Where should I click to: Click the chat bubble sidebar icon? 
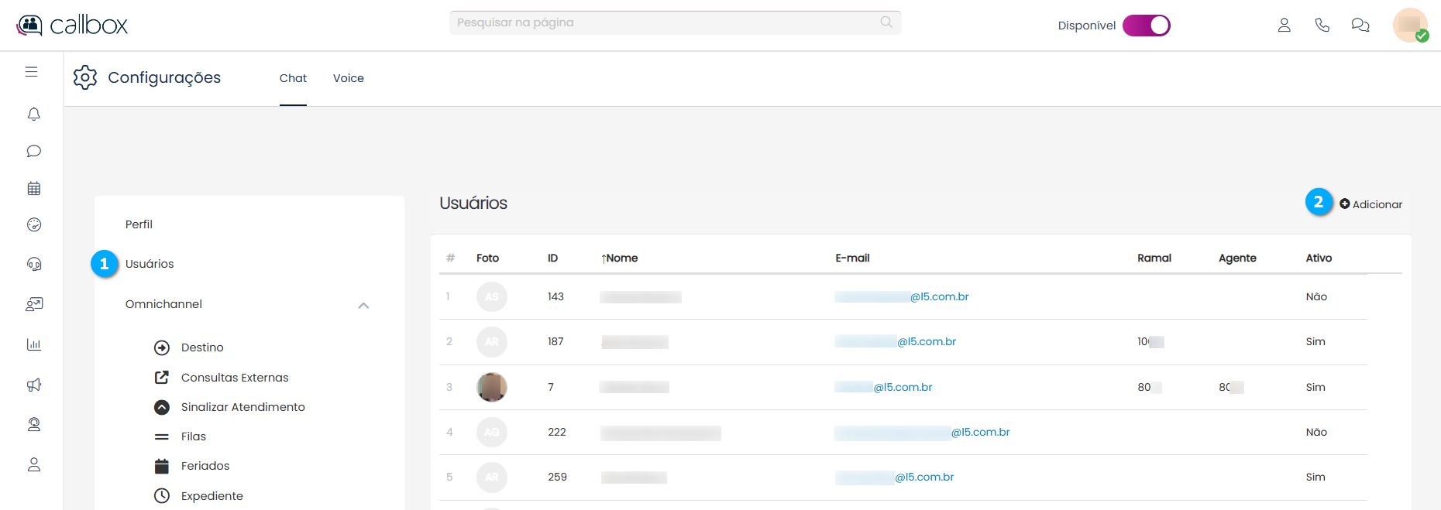[33, 151]
